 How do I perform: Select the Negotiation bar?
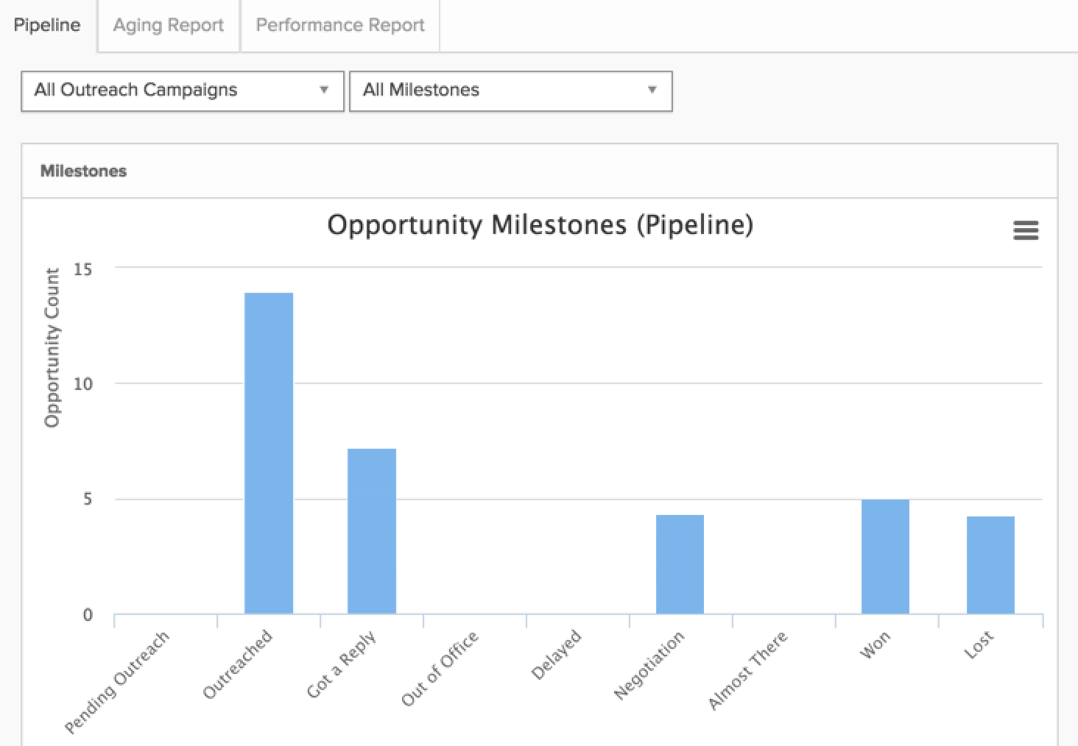coord(680,564)
